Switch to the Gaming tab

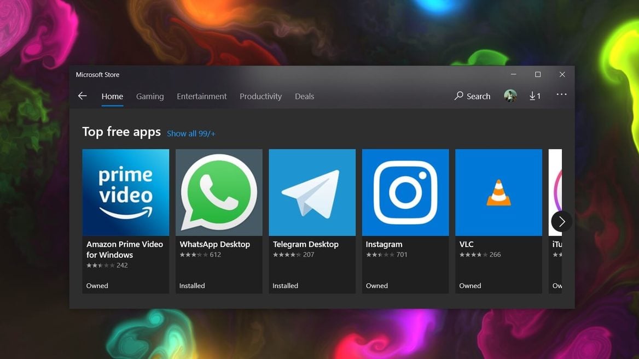tap(150, 96)
